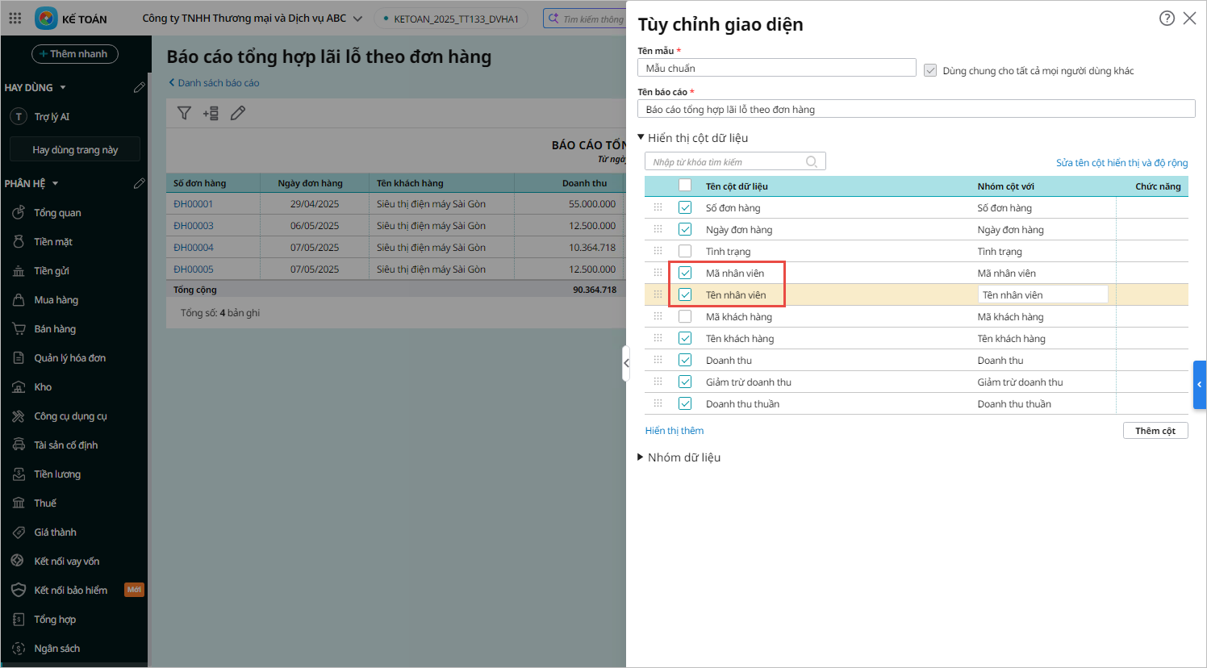Edit the HAY DÙNG section pencil icon

pos(139,87)
